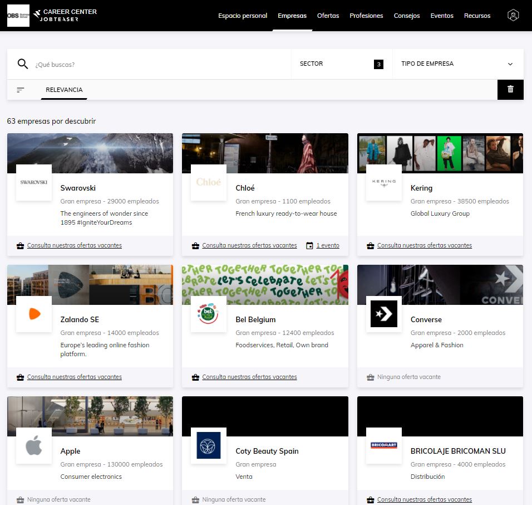The image size is (532, 505).
Task: Click the Zalando orange logo
Action: (34, 314)
